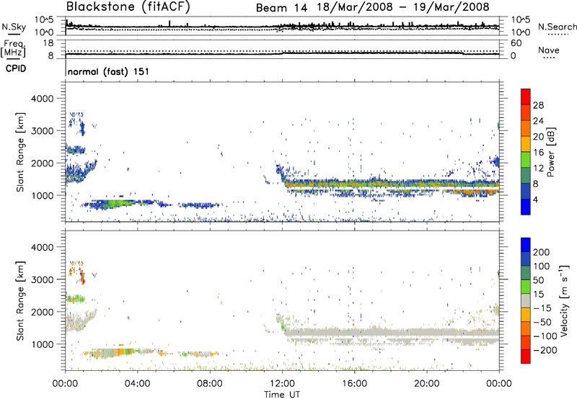577x399 pixels.
Task: Click the 'Nave' legend label
Action: (x=548, y=50)
